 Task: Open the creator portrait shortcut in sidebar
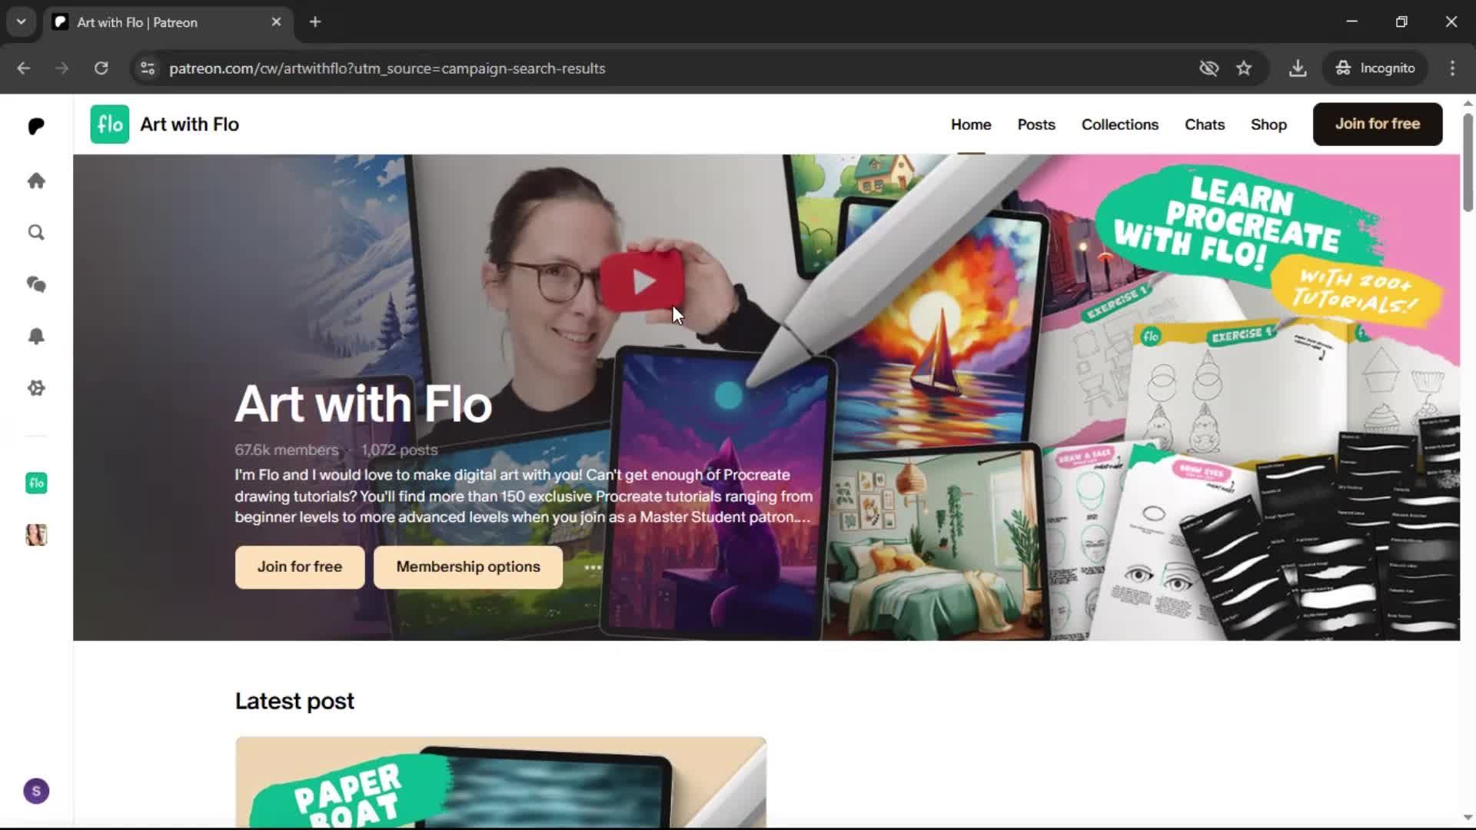(x=36, y=535)
